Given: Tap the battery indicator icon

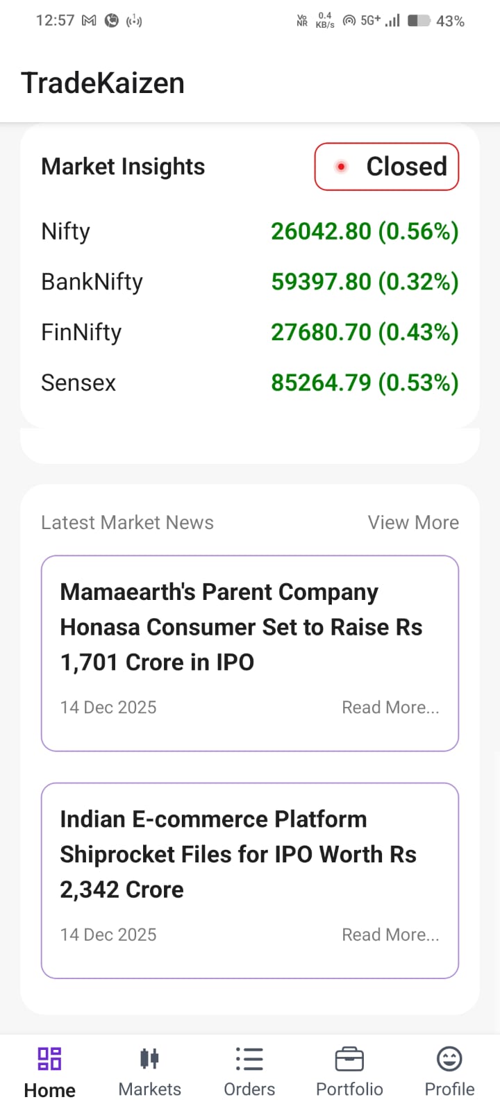Looking at the screenshot, I should [419, 21].
